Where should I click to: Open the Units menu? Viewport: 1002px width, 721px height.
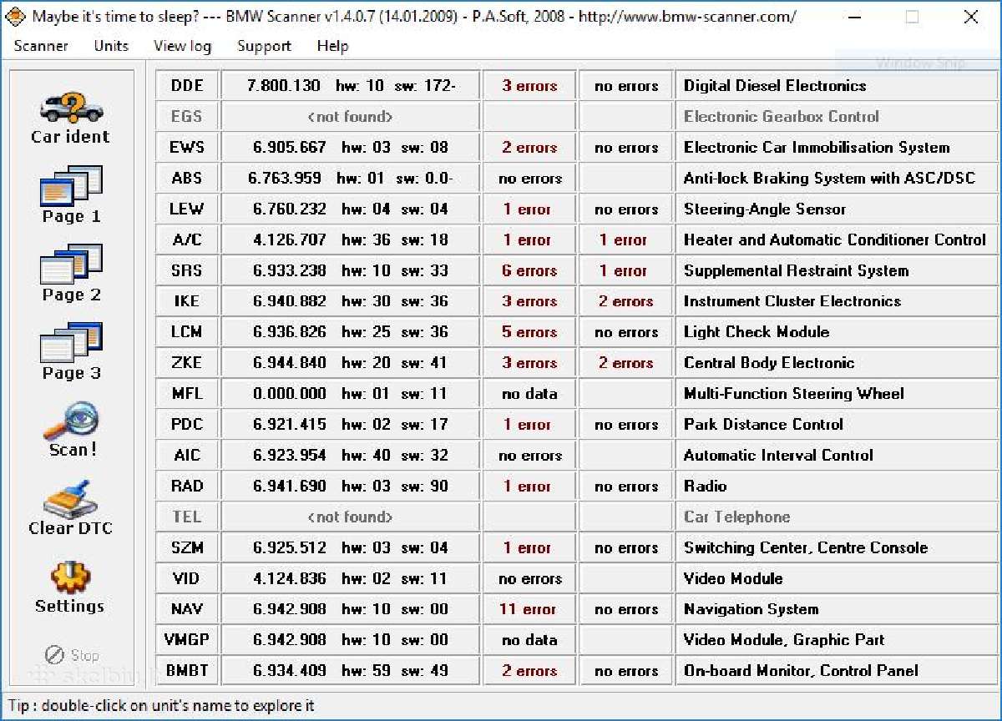click(111, 46)
